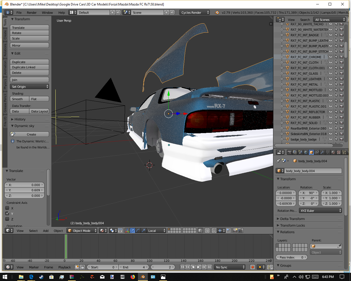This screenshot has height=281, width=351.
Task: Open the Cycles Render engine dropdown
Action: [x=194, y=12]
